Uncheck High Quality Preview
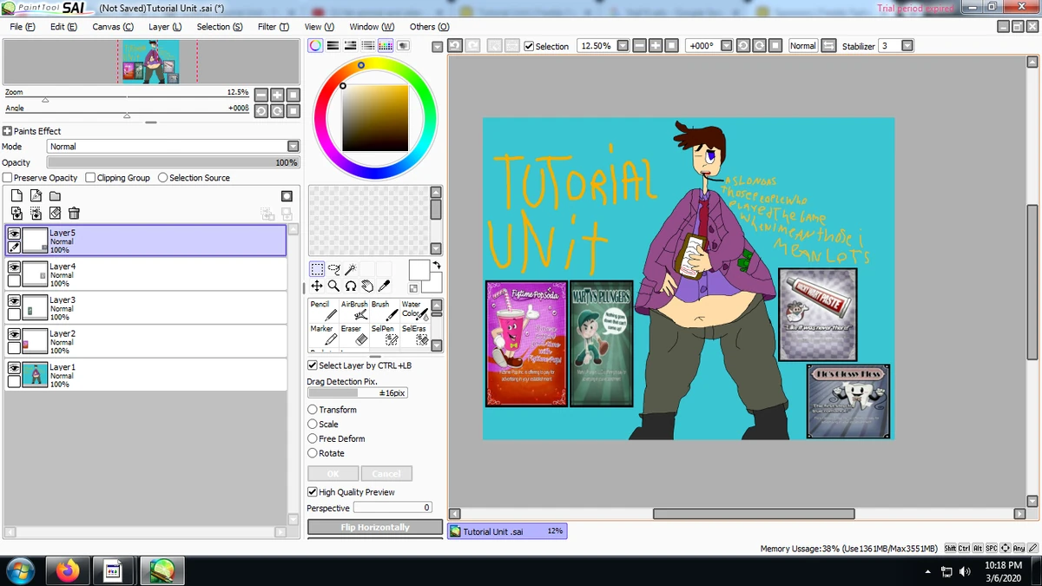The height and width of the screenshot is (586, 1042). point(313,492)
